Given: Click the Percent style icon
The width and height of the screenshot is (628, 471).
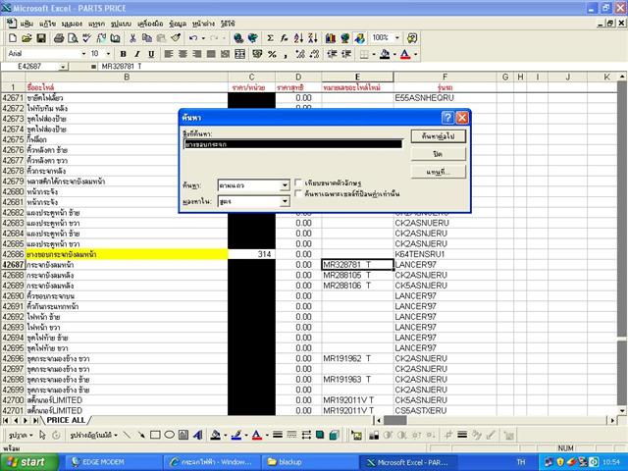Looking at the screenshot, I should tap(271, 54).
